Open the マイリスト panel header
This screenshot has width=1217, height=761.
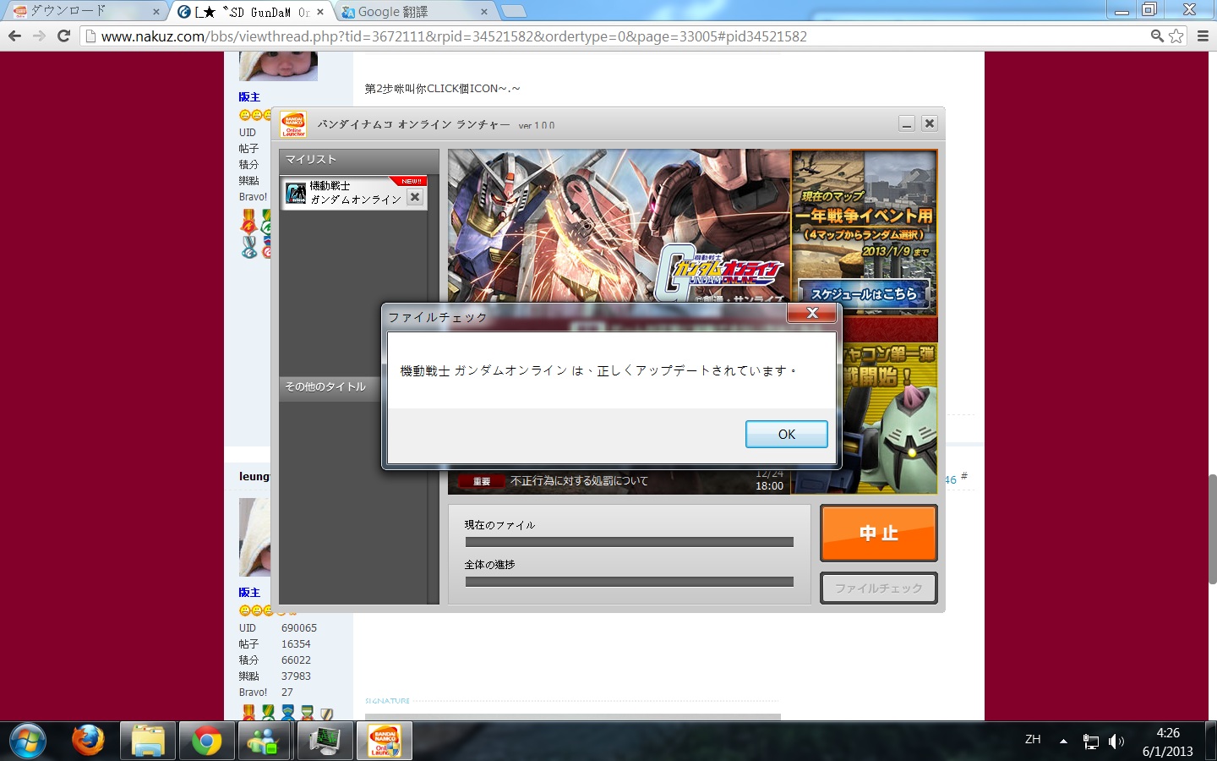(x=359, y=159)
